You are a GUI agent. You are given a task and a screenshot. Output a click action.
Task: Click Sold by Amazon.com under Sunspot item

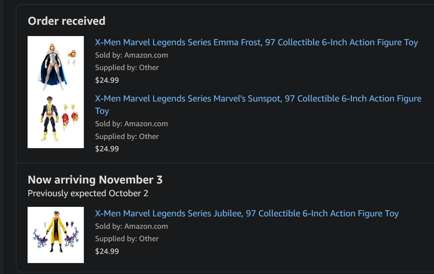point(131,124)
